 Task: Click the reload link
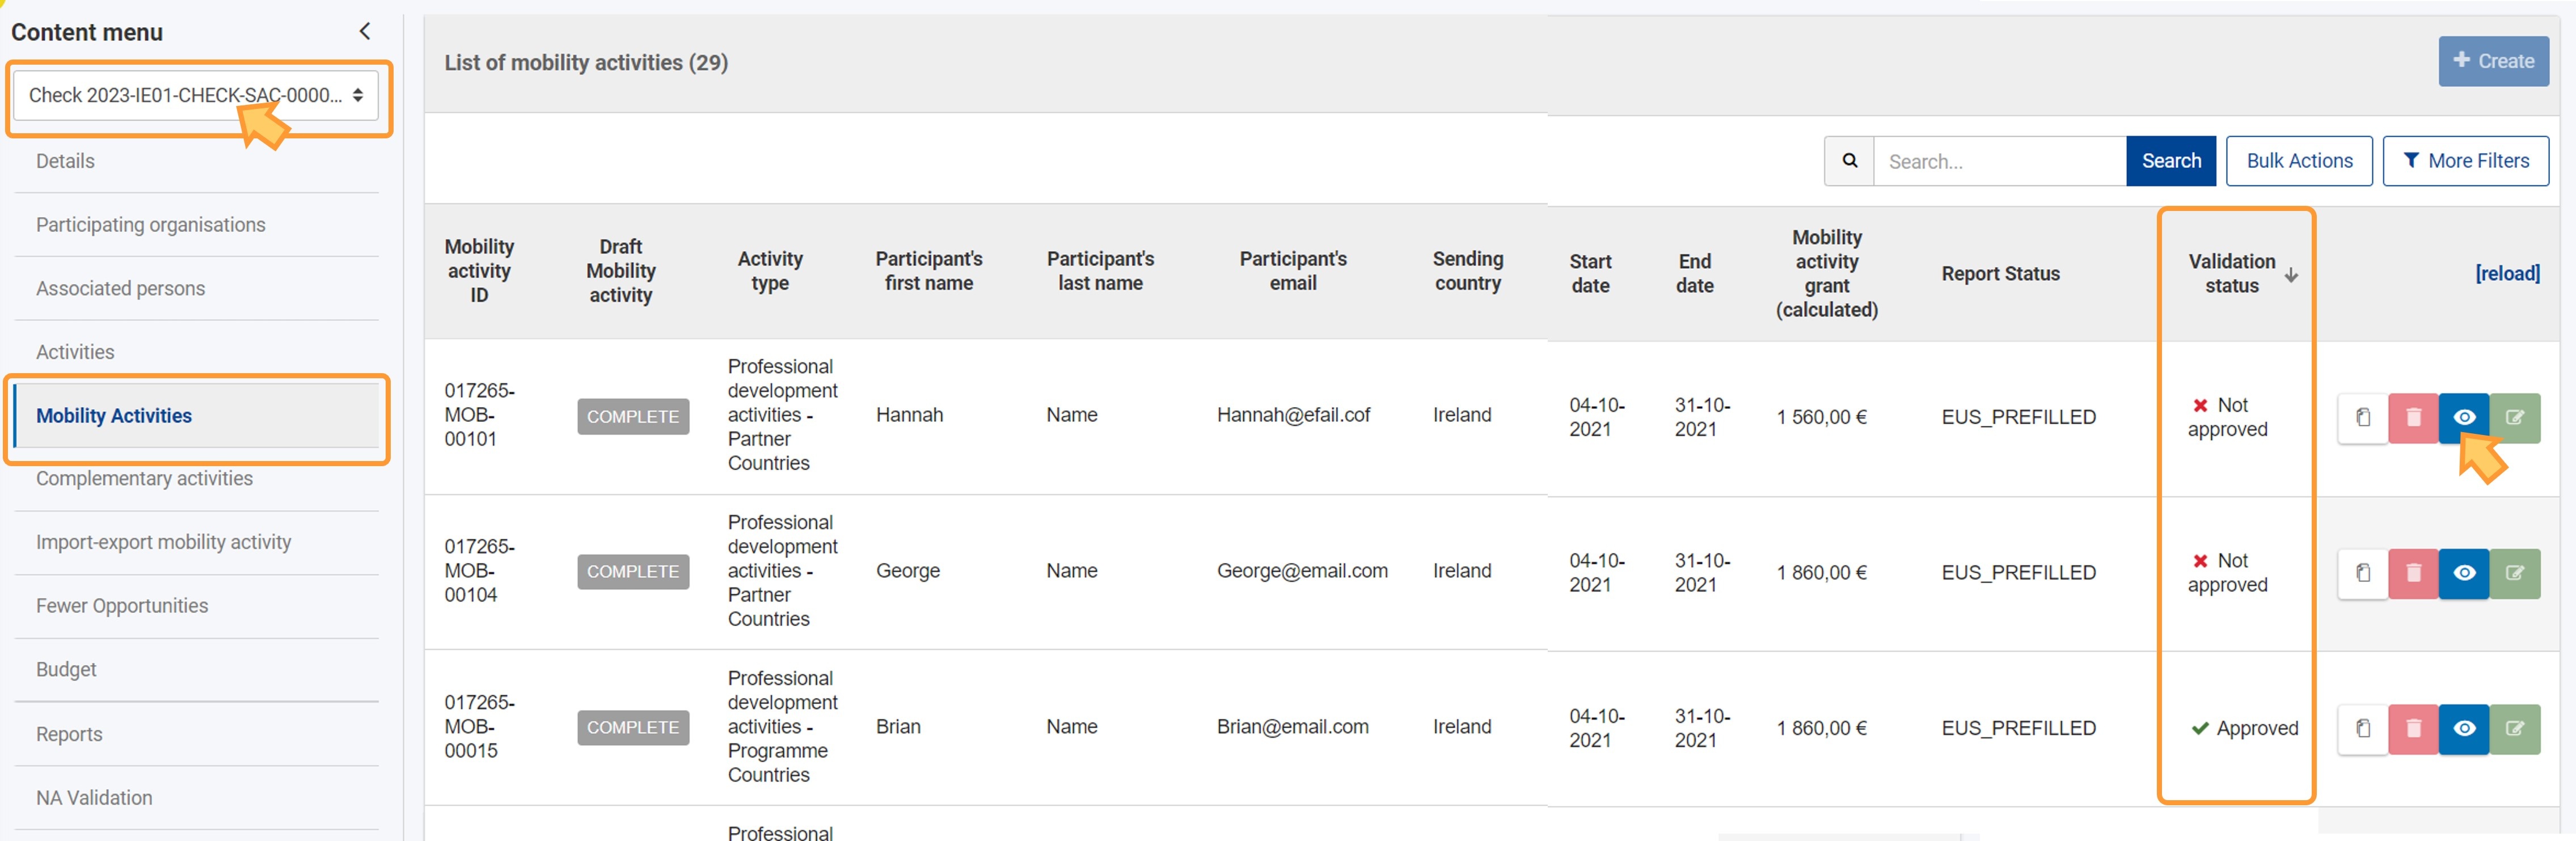click(2507, 273)
